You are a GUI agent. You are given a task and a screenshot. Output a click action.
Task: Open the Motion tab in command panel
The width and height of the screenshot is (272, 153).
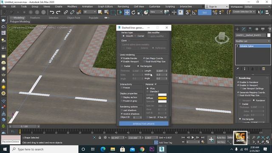click(x=257, y=29)
